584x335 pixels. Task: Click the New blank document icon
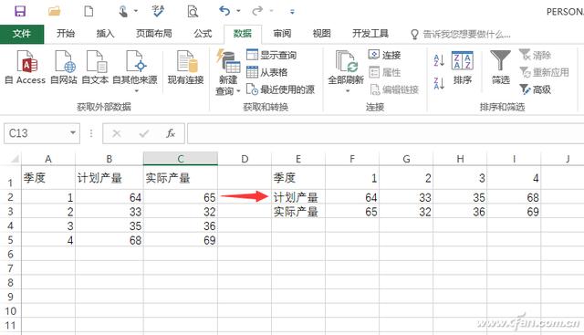pyautogui.click(x=89, y=11)
